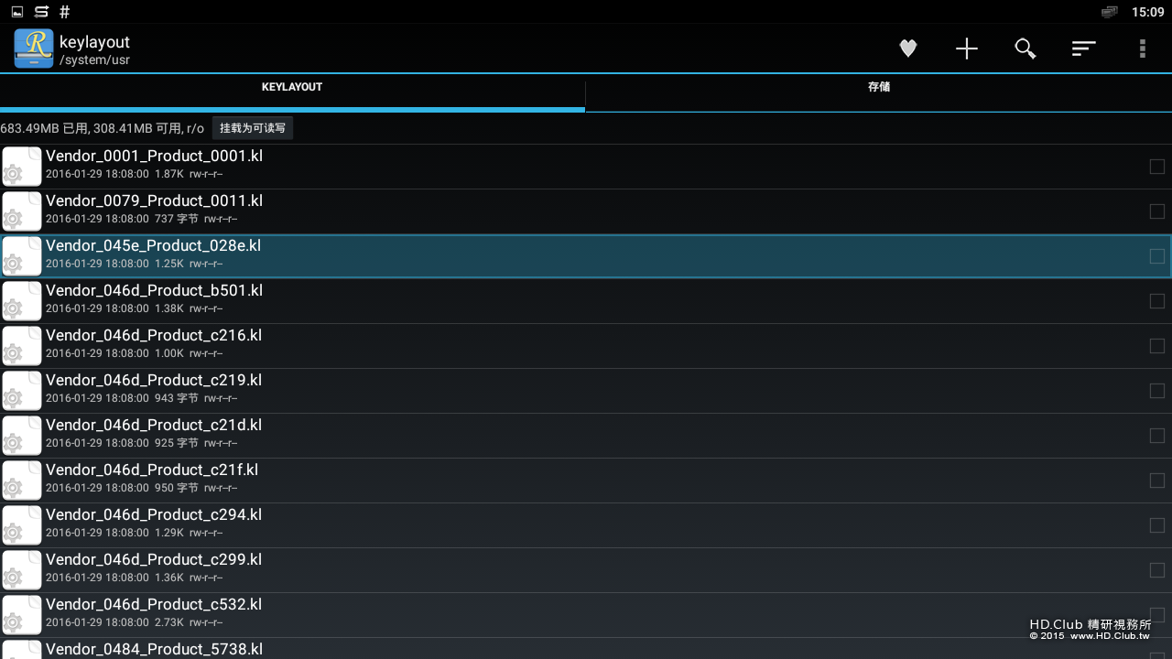This screenshot has width=1172, height=659.
Task: Click the file icon of Vendor_046d_Product_c21f.kl
Action: (x=22, y=481)
